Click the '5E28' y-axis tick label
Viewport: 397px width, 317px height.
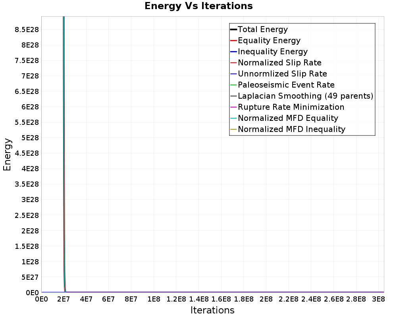(30, 138)
